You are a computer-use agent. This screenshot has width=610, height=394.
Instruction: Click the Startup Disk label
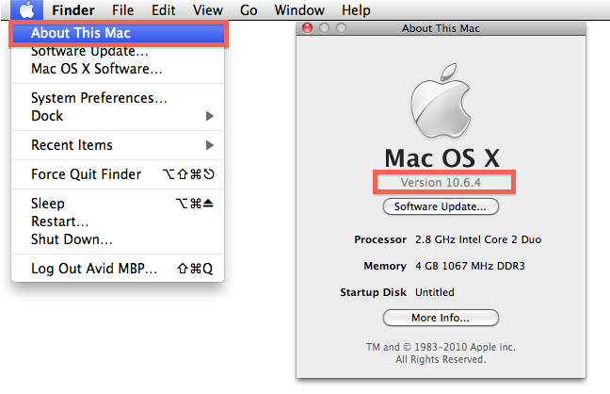(373, 292)
